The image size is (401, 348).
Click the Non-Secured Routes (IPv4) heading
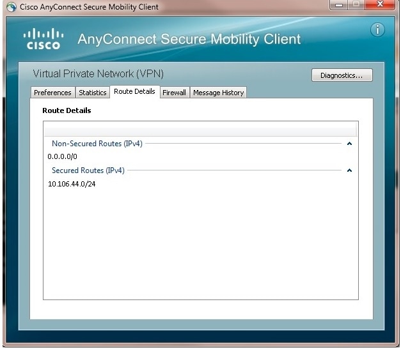[x=97, y=144]
